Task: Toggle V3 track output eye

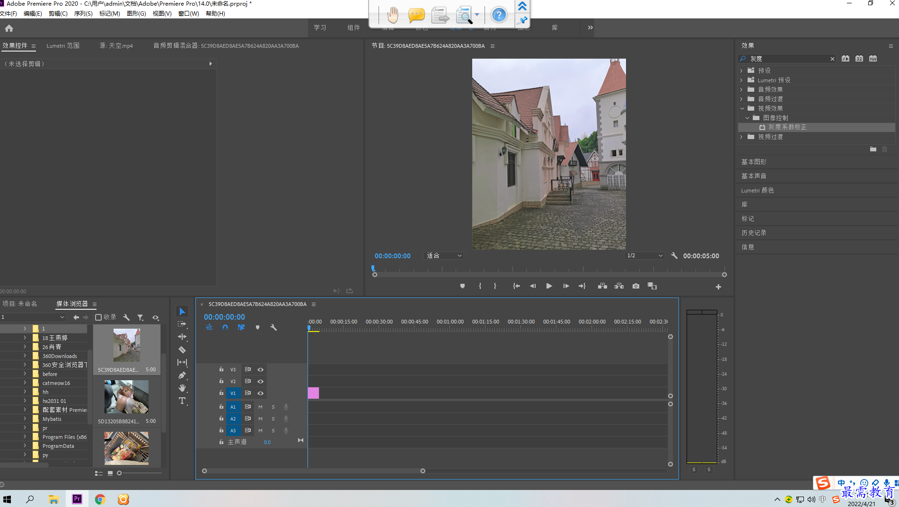Action: [x=260, y=369]
